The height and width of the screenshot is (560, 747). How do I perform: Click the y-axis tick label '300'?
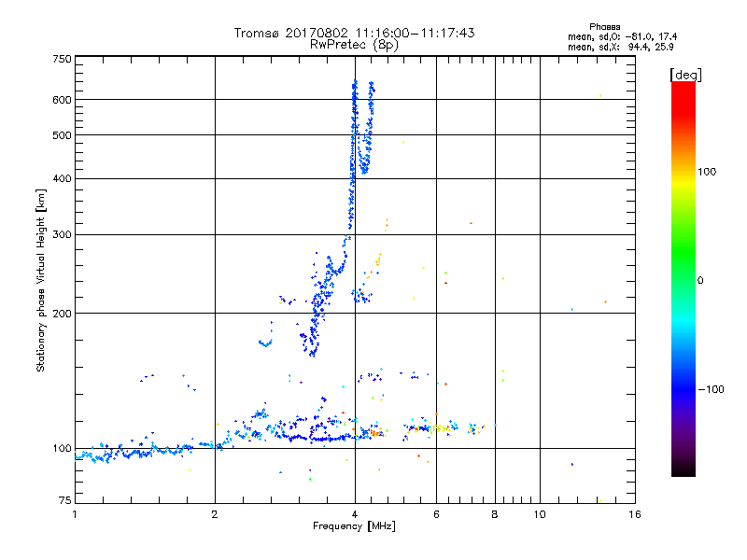[x=62, y=234]
